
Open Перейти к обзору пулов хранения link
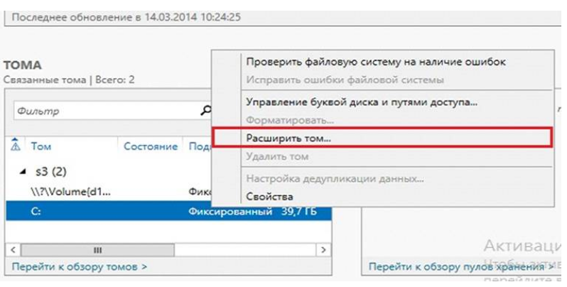(x=455, y=267)
